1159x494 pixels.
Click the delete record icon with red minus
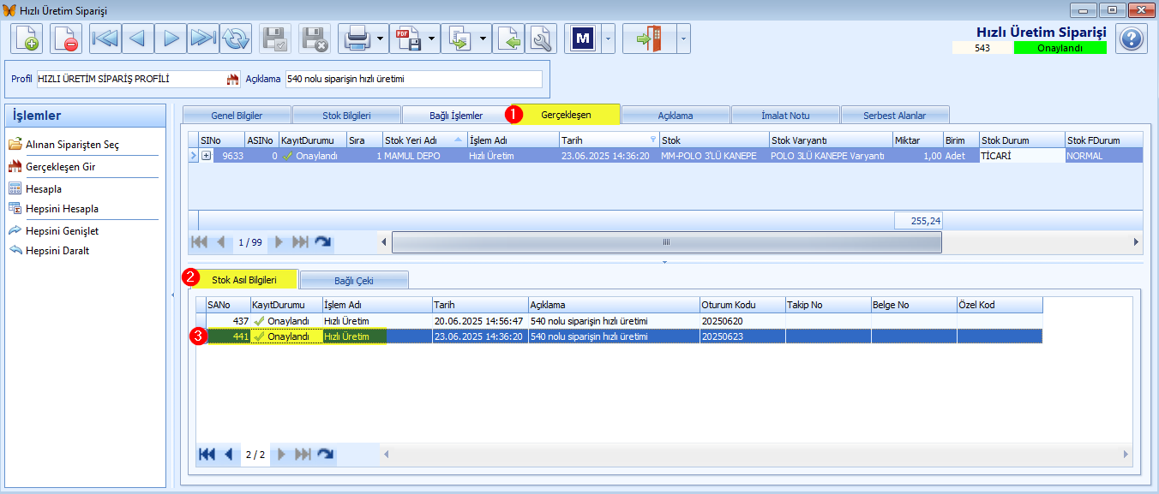coord(66,39)
